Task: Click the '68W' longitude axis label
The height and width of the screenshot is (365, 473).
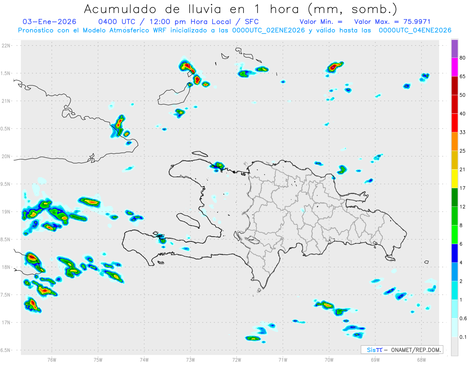Action: 421,360
